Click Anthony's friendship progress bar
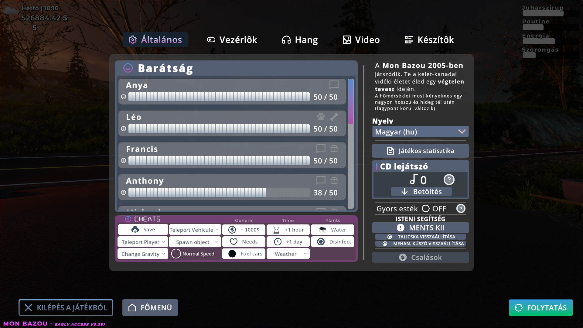The width and height of the screenshot is (583, 328). [219, 192]
